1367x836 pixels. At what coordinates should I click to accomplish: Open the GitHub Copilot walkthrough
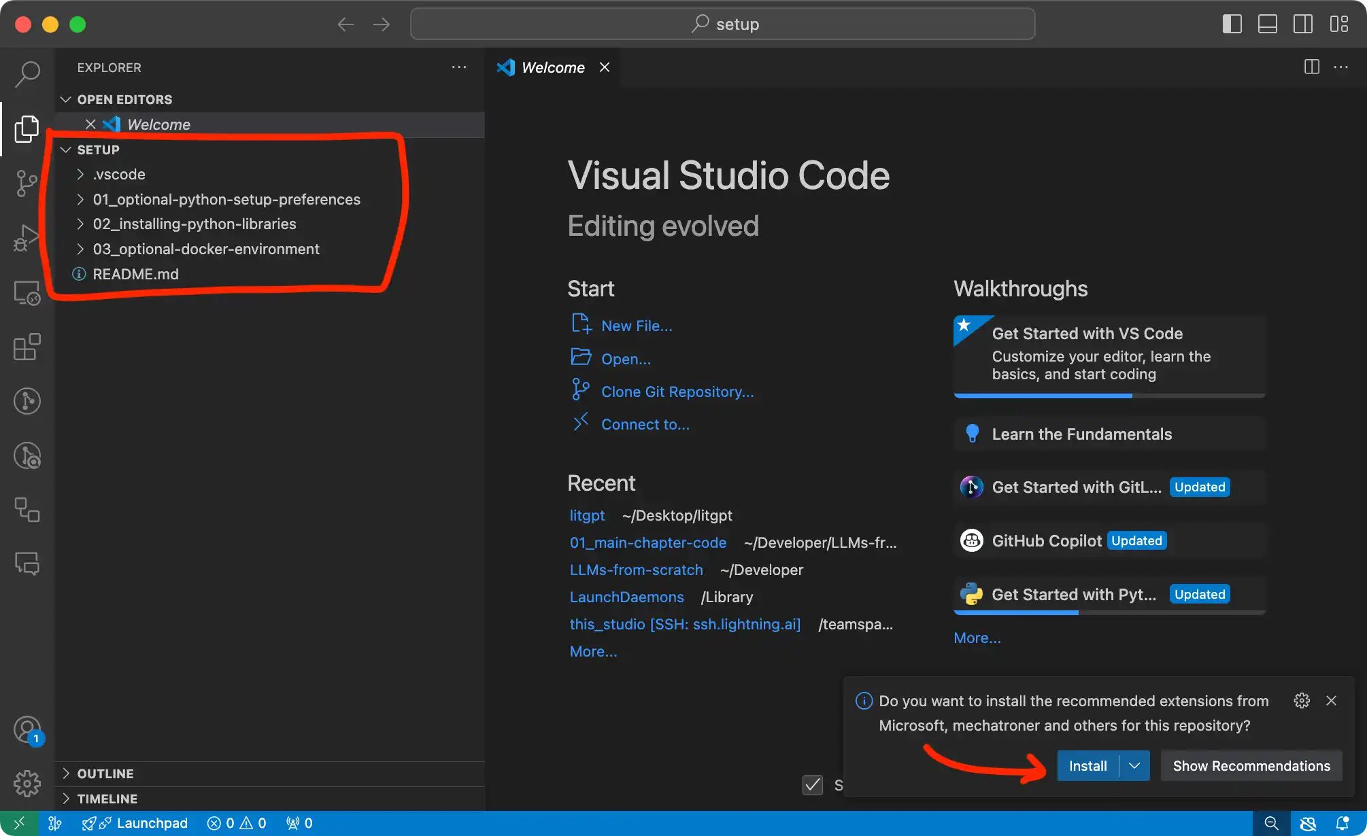coord(1109,540)
